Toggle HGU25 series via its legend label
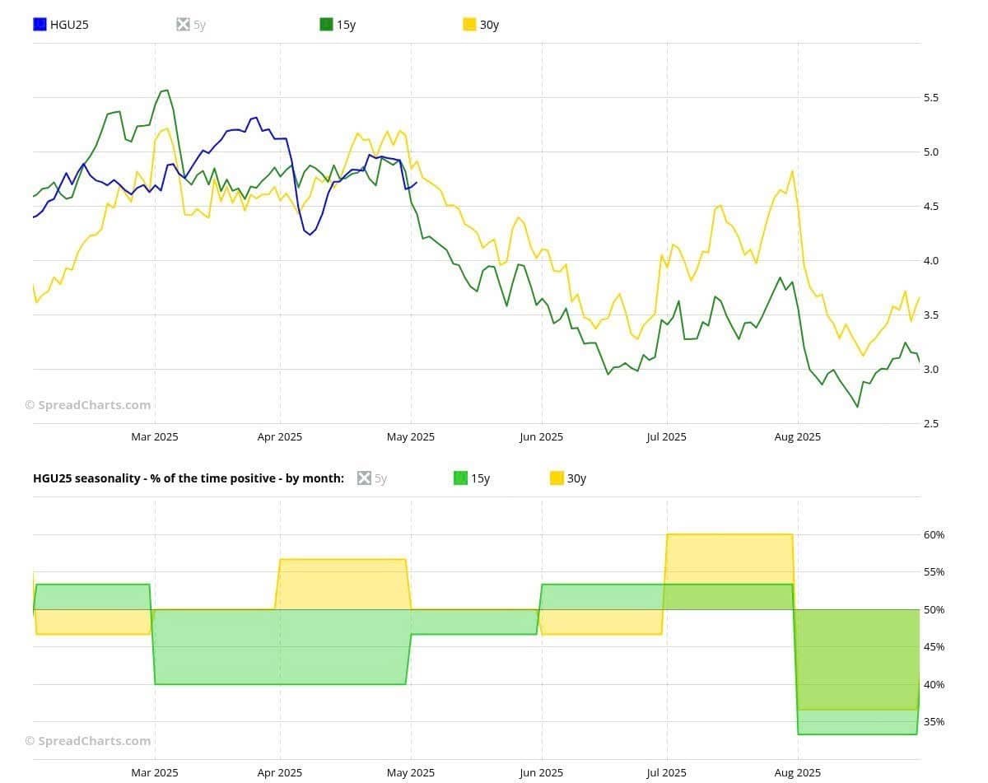The width and height of the screenshot is (988, 783). coord(69,25)
